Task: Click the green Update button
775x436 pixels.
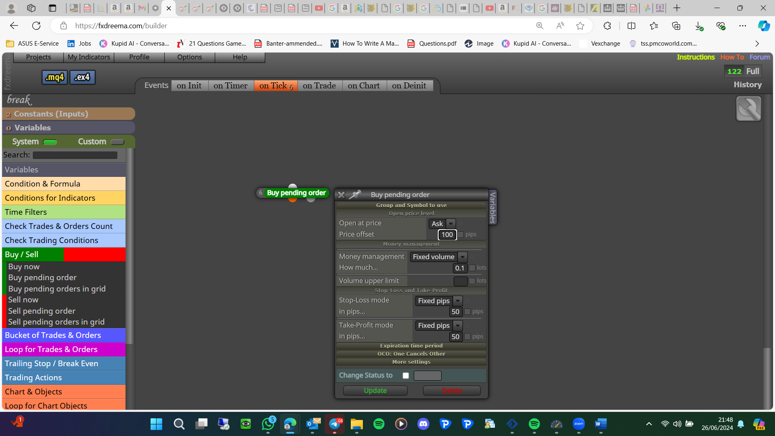Action: pos(375,390)
